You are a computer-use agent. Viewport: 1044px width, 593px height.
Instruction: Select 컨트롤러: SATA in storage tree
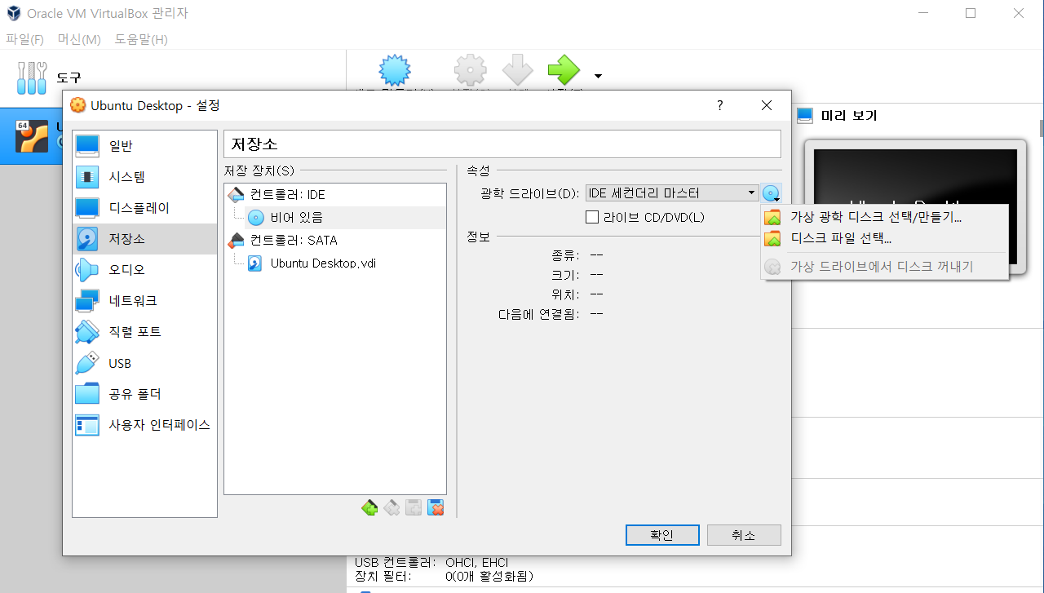click(335, 240)
